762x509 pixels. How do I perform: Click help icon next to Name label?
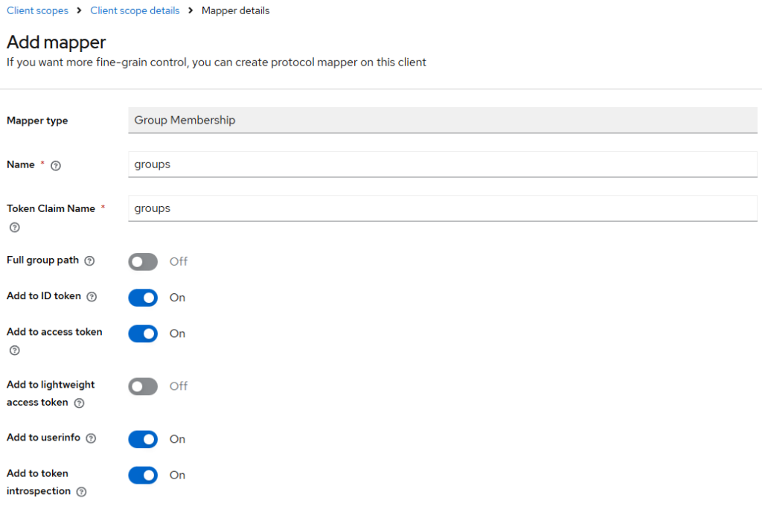[56, 166]
